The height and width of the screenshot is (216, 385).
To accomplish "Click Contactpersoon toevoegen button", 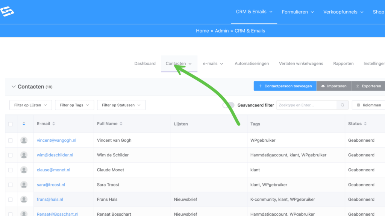I will click(285, 86).
